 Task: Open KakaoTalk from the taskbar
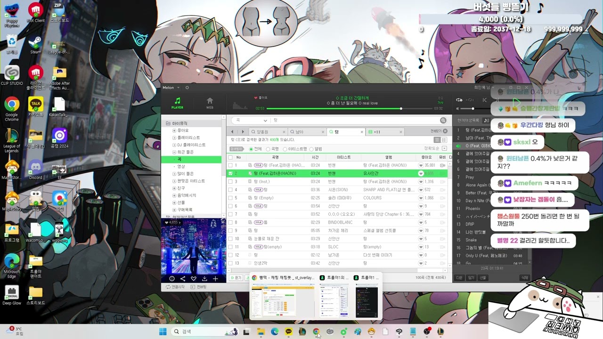click(288, 331)
